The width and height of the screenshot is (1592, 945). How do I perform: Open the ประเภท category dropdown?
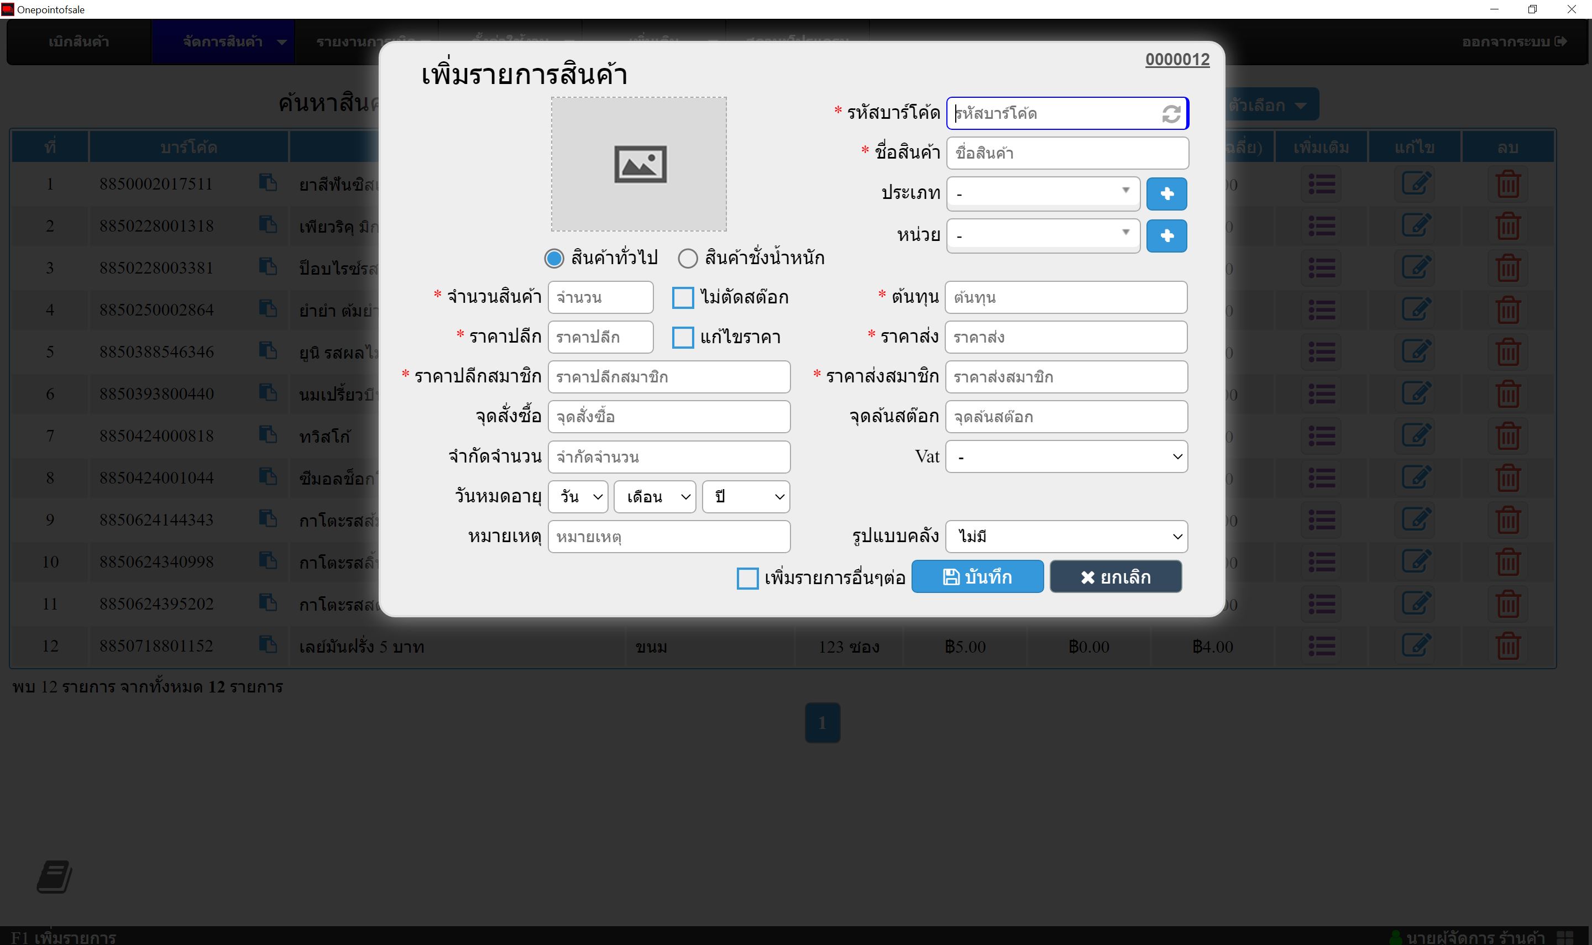pos(1043,193)
